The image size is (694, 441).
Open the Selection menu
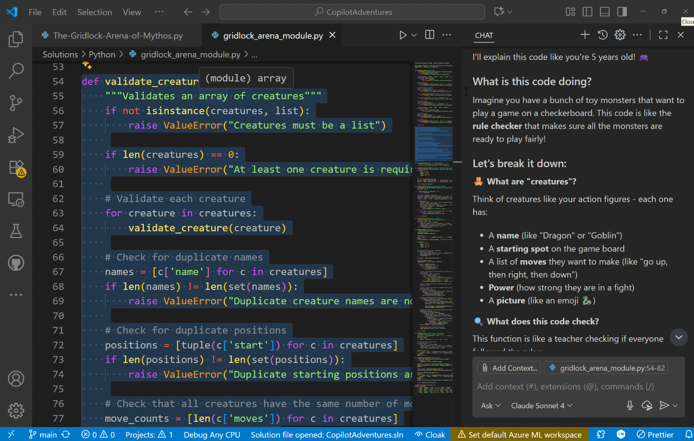(94, 12)
